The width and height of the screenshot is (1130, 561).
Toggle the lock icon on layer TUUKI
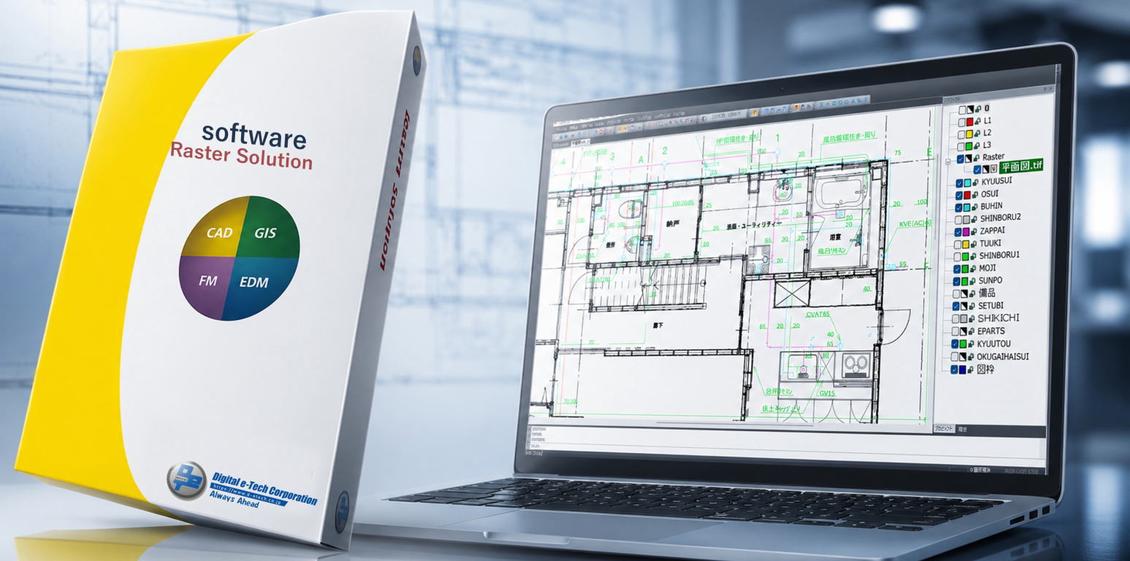coord(974,244)
